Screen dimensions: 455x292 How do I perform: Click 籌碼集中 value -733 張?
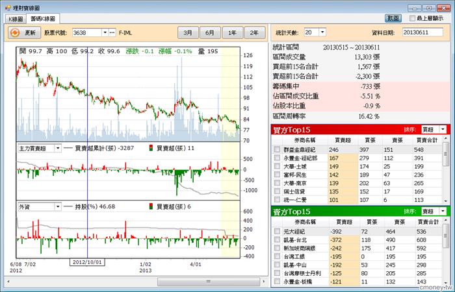(x=370, y=86)
